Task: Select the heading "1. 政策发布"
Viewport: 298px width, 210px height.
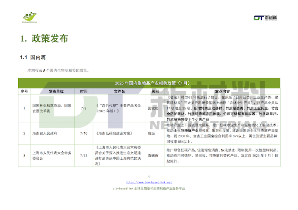Action: pyautogui.click(x=44, y=39)
